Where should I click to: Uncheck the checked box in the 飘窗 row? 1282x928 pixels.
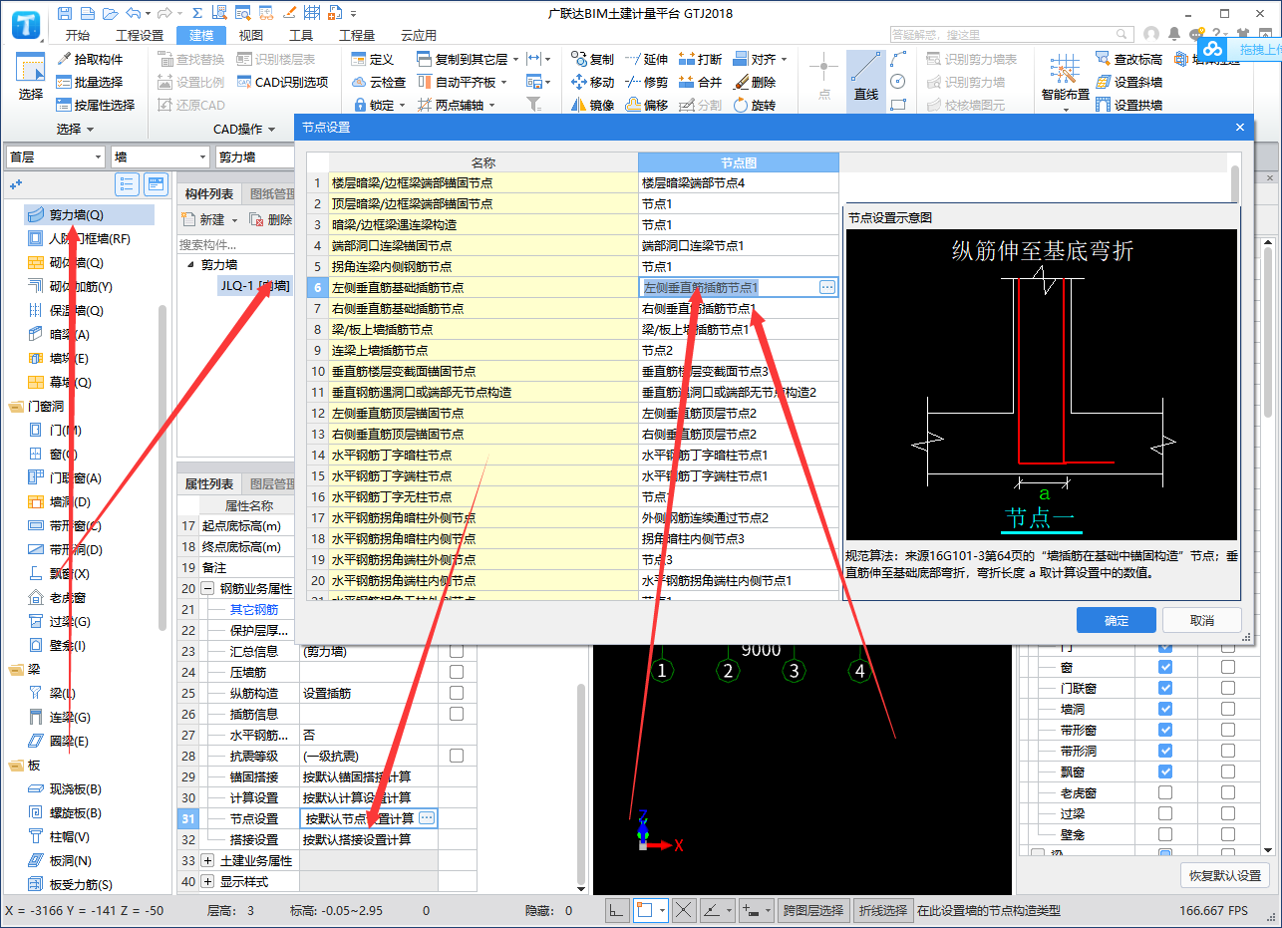(x=1165, y=772)
